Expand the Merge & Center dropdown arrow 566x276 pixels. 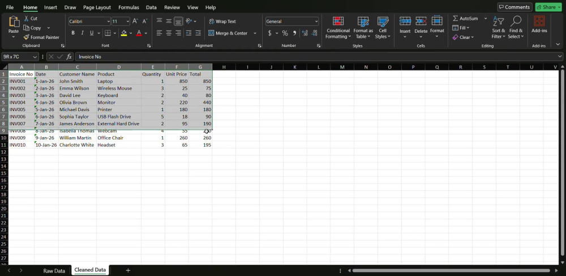click(255, 33)
